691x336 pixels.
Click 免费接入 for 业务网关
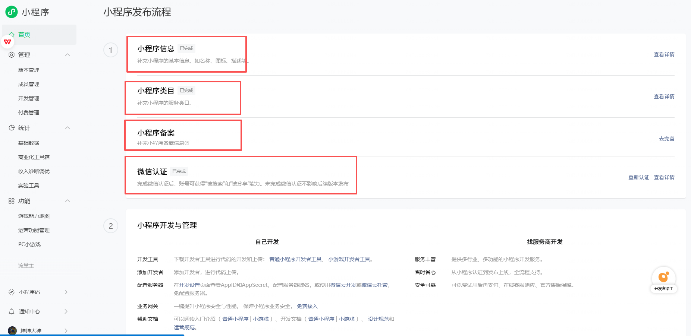(x=307, y=306)
